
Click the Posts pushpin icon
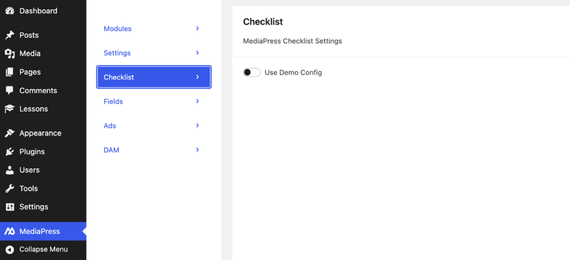click(x=9, y=35)
